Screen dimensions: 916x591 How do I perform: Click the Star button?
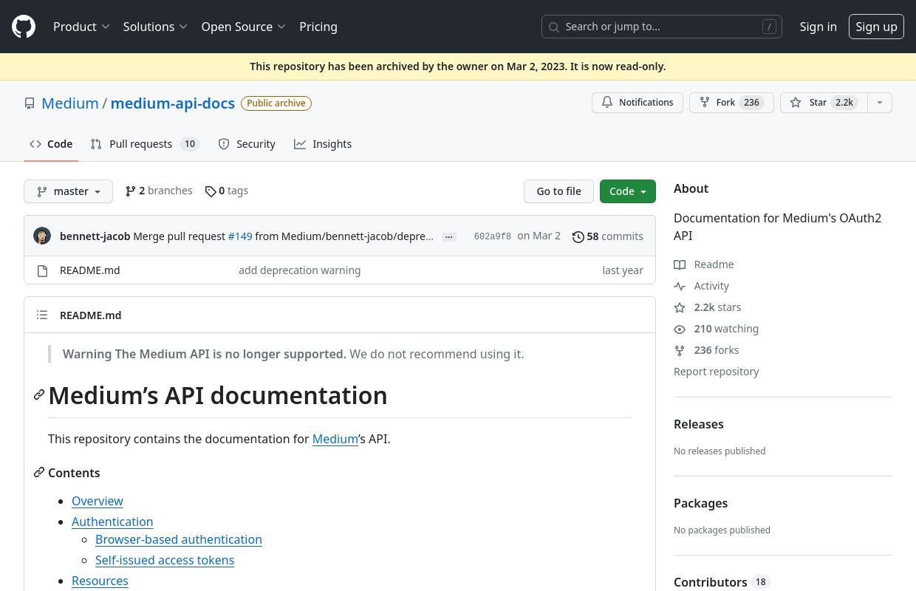coord(824,103)
